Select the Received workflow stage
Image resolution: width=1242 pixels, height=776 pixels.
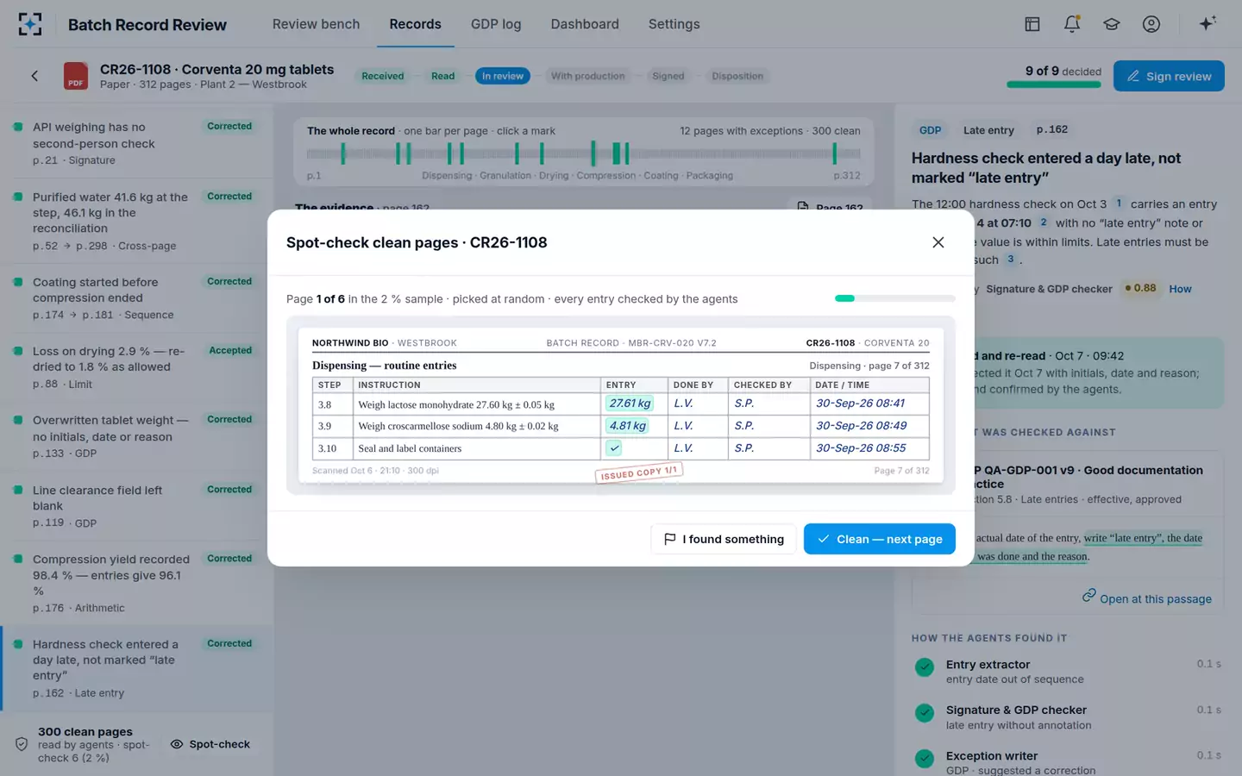(383, 76)
